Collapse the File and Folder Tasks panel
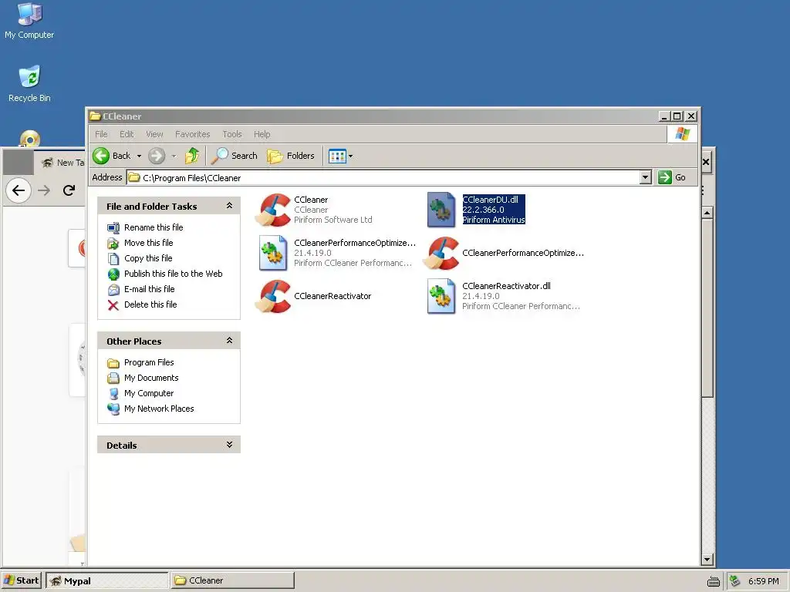The width and height of the screenshot is (790, 592). pyautogui.click(x=229, y=205)
